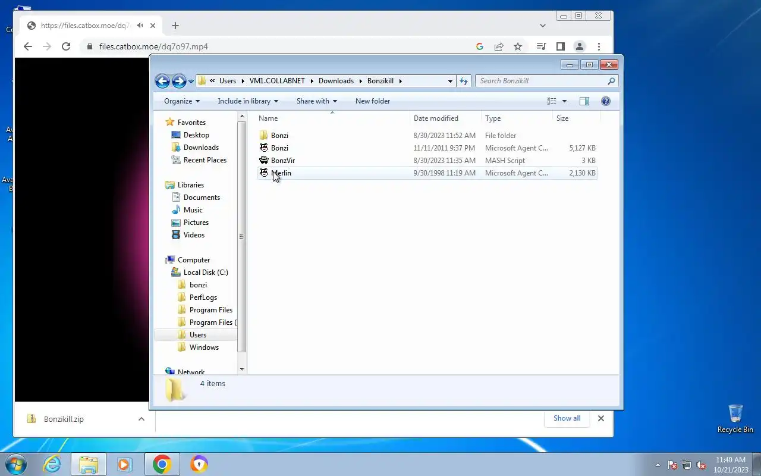Screen dimensions: 761x476
Task: Open Include in library menu
Action: 248,101
